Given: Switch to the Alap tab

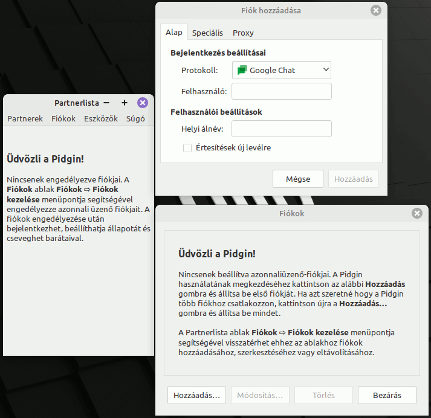Looking at the screenshot, I should (174, 33).
